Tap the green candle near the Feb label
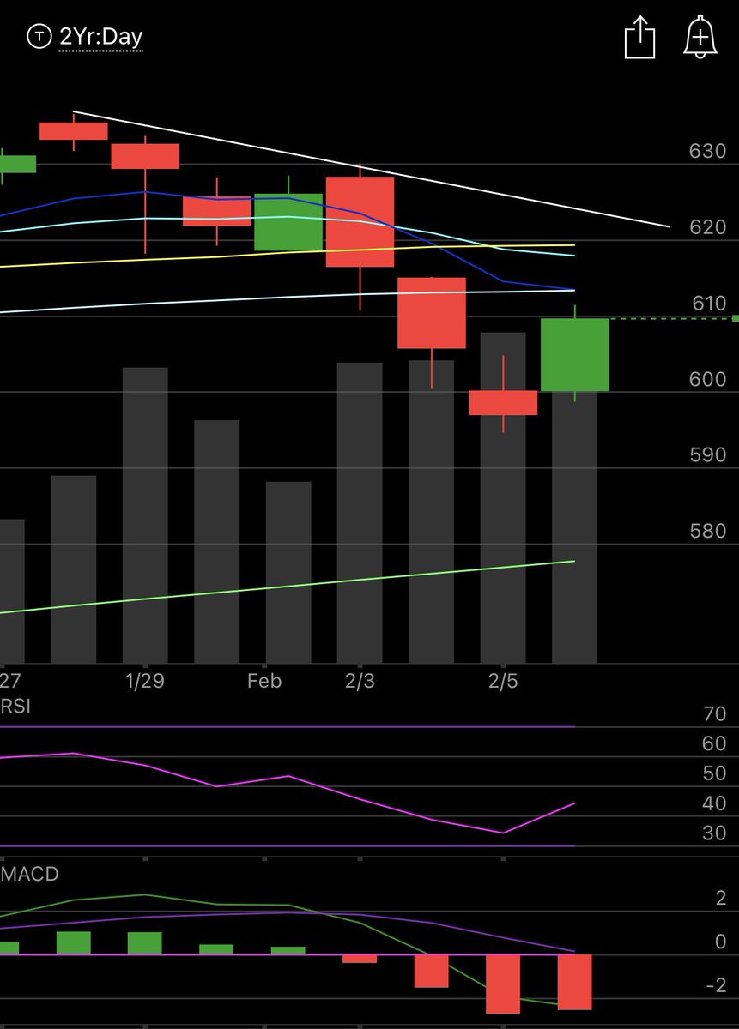 tap(288, 221)
